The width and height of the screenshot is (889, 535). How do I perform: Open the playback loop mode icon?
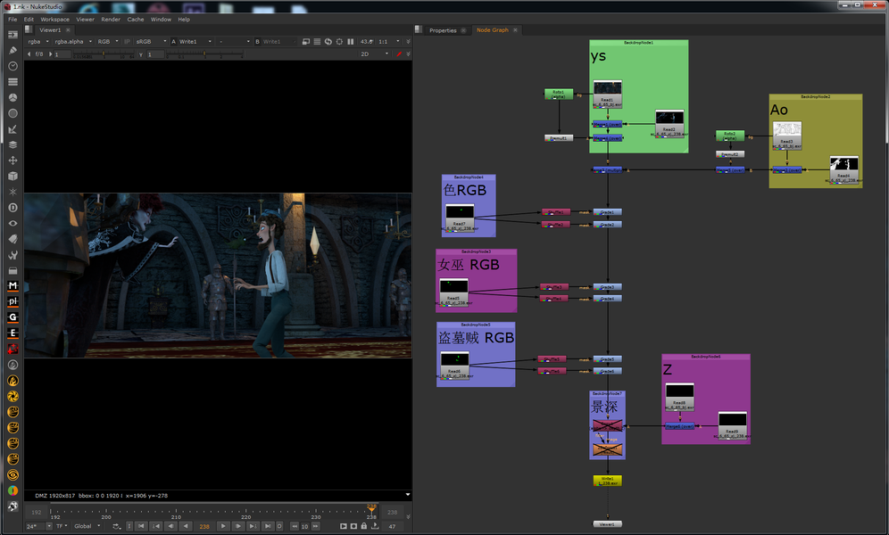pyautogui.click(x=116, y=526)
